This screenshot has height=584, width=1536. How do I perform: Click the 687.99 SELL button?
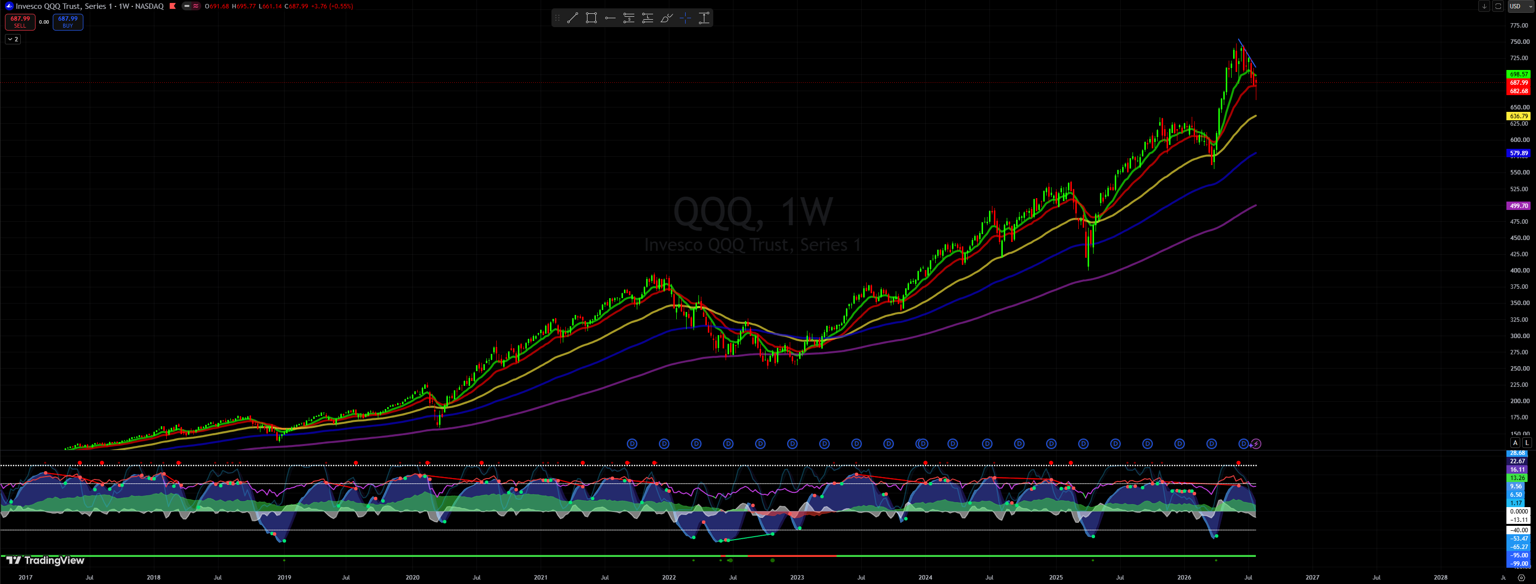pos(20,22)
